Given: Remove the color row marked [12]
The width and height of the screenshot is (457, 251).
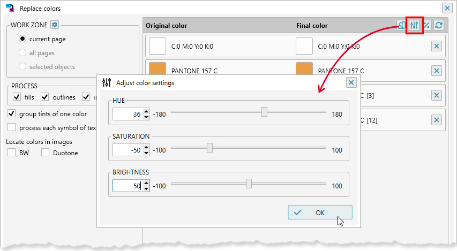Looking at the screenshot, I should (x=436, y=120).
